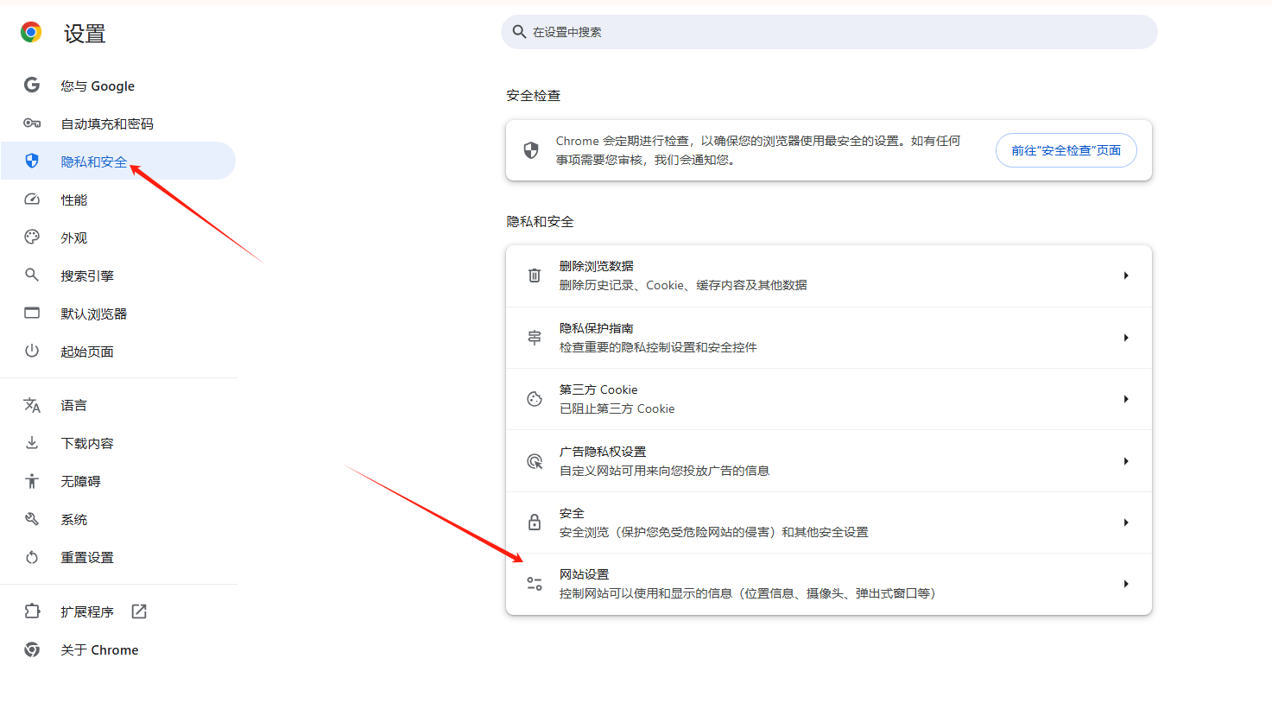Go to 语言 settings section
The height and width of the screenshot is (722, 1272).
118,405
